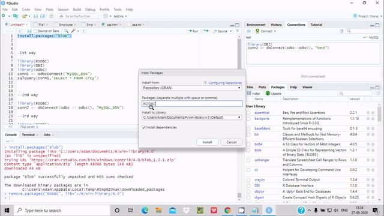The height and width of the screenshot is (216, 384).
Task: Click the RStudio taskbar icon
Action: coord(269,211)
